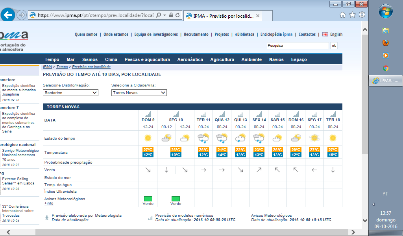The width and height of the screenshot is (403, 236).
Task: Click the address bar search magnifier icon
Action: (159, 15)
